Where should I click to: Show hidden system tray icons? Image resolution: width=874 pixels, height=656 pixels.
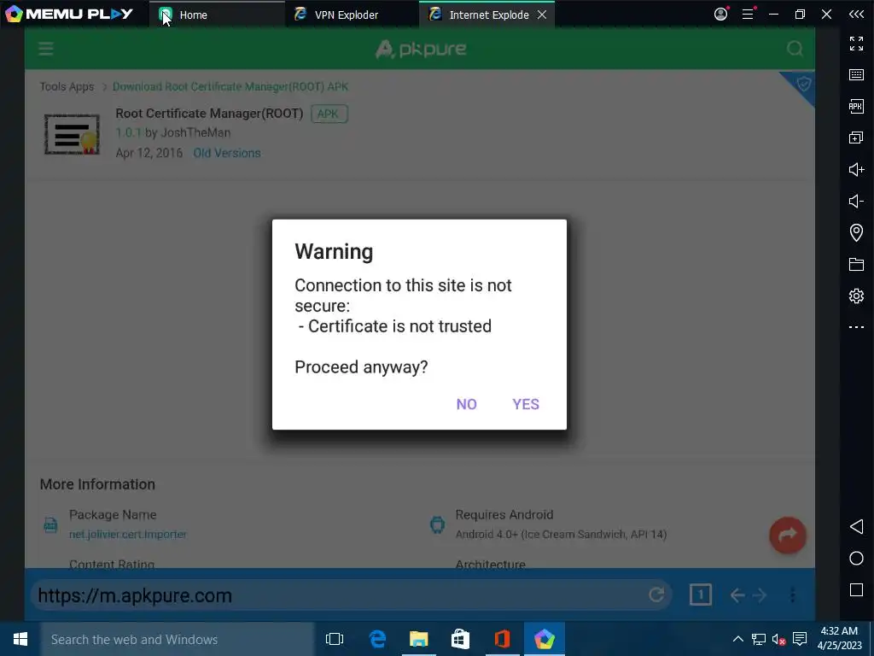(x=737, y=639)
